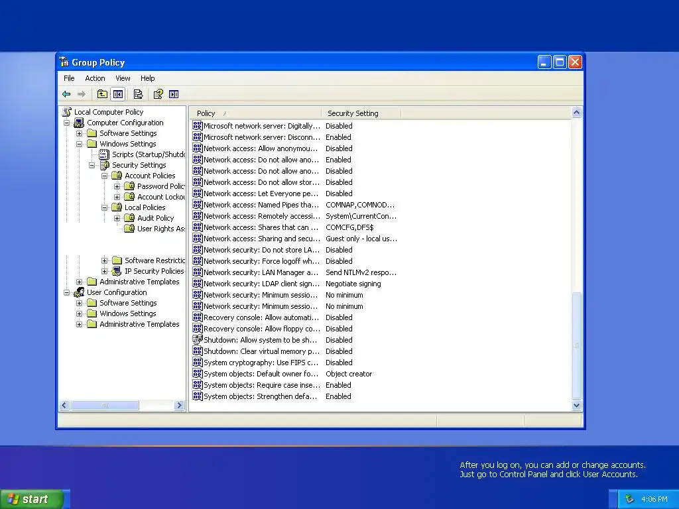Click the Audit Policy folder icon
The height and width of the screenshot is (509, 679).
click(x=129, y=217)
